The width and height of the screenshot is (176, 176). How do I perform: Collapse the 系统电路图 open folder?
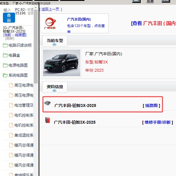(x=5, y=75)
